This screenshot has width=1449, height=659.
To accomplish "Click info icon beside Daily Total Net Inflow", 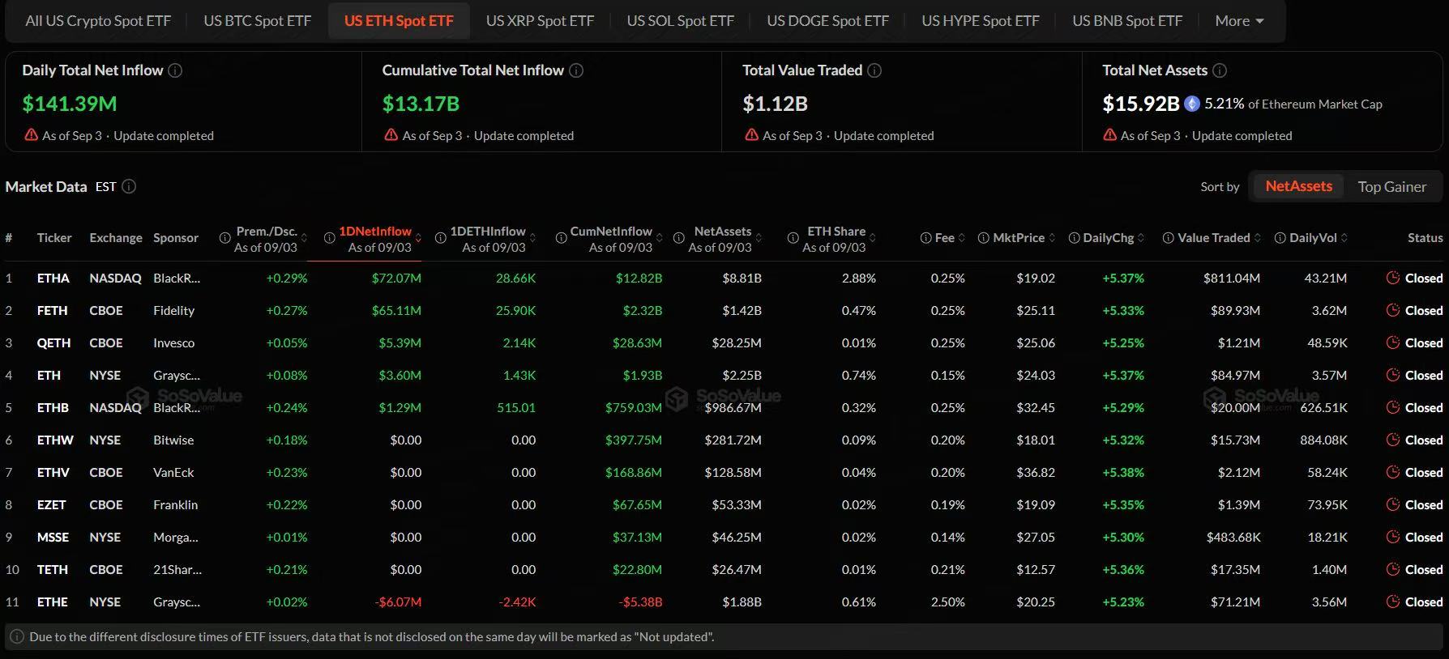I will (x=175, y=70).
